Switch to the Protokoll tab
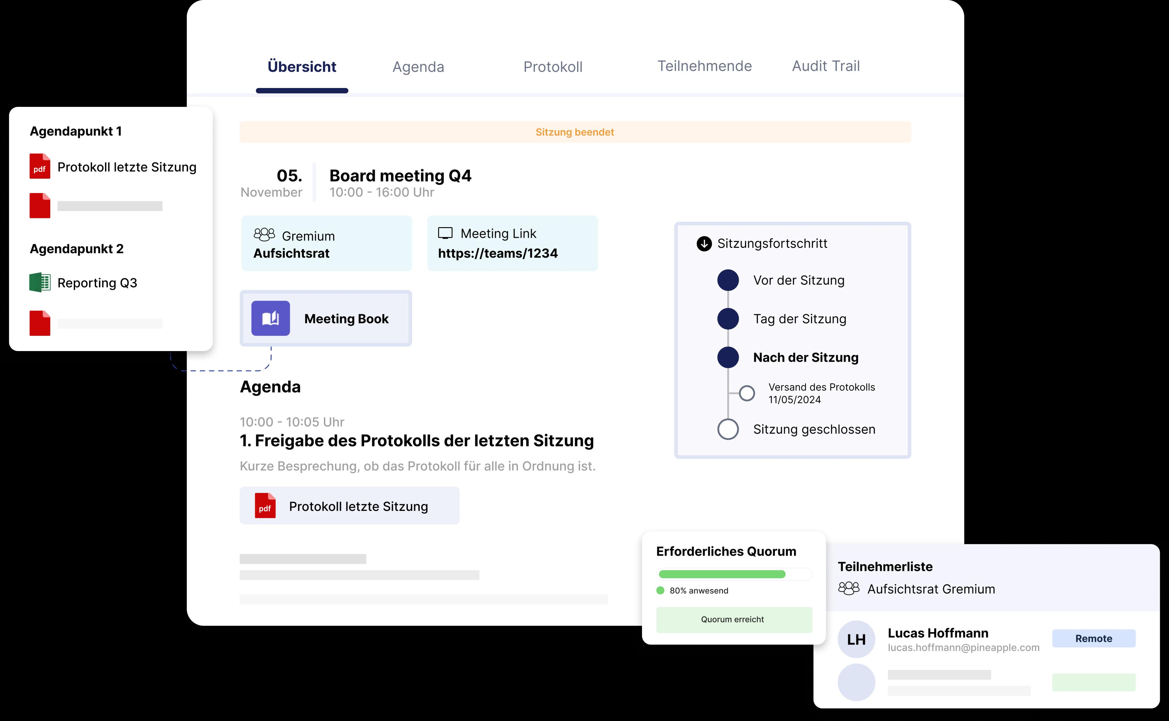 (x=553, y=67)
